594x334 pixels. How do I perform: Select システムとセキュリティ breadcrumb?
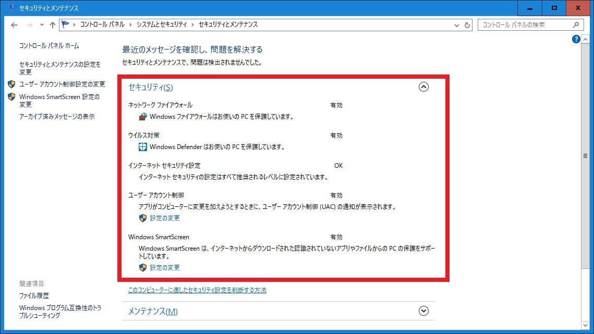[x=162, y=24]
